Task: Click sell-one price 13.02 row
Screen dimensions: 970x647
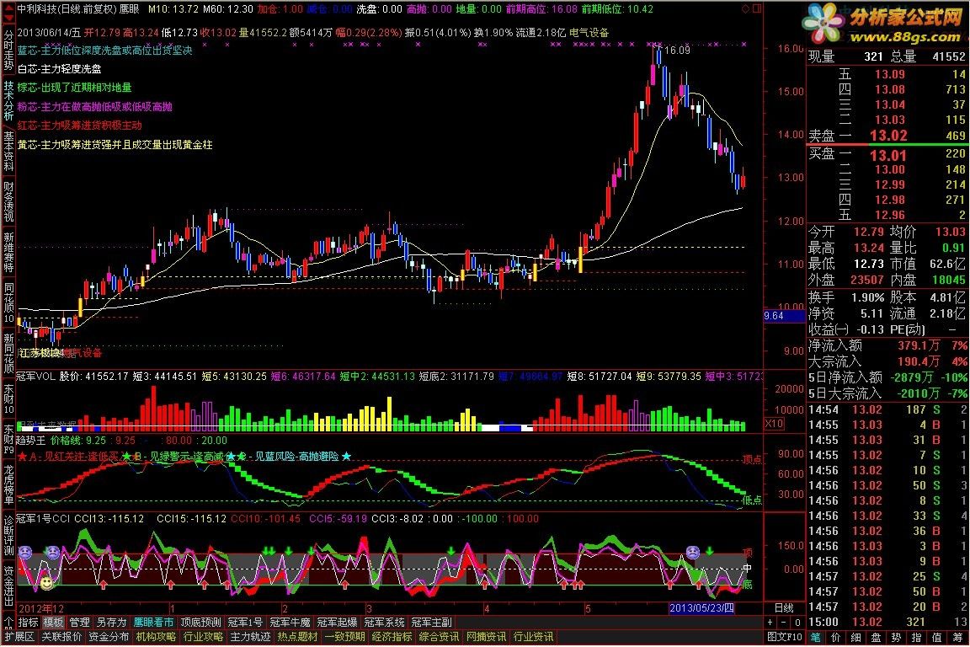Action: 887,135
